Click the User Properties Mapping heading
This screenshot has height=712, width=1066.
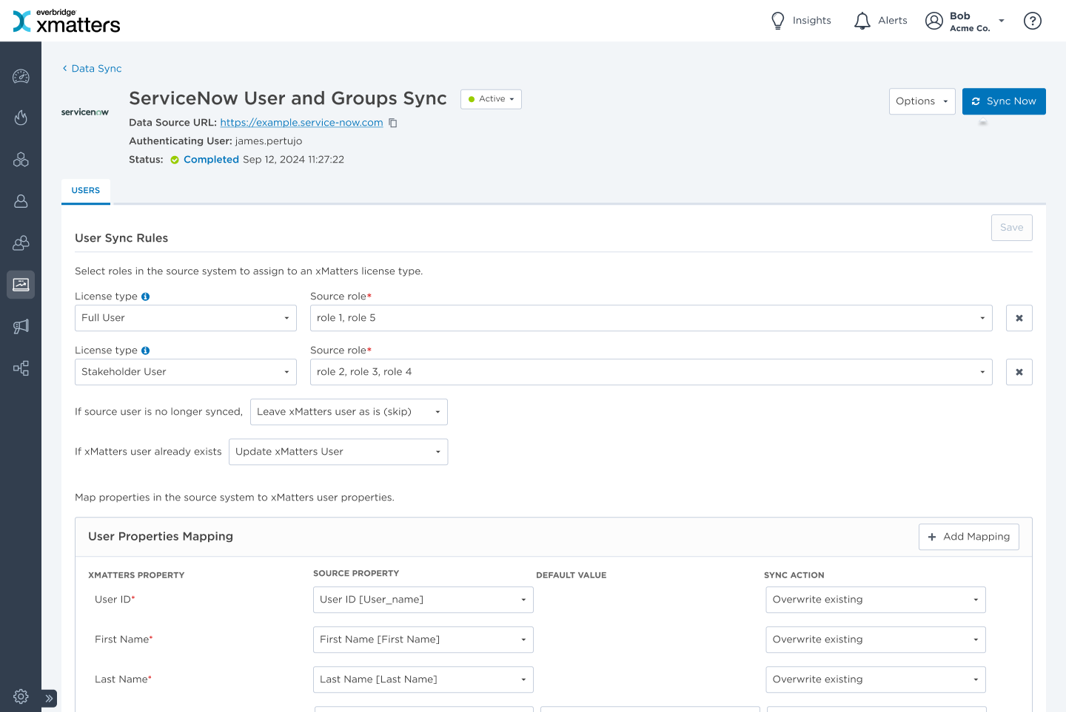tap(161, 537)
